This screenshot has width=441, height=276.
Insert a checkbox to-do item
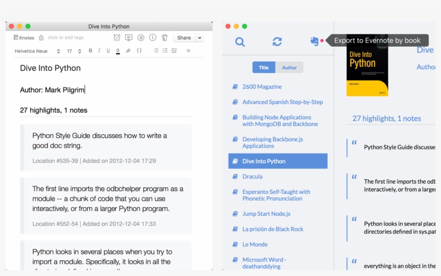(174, 51)
